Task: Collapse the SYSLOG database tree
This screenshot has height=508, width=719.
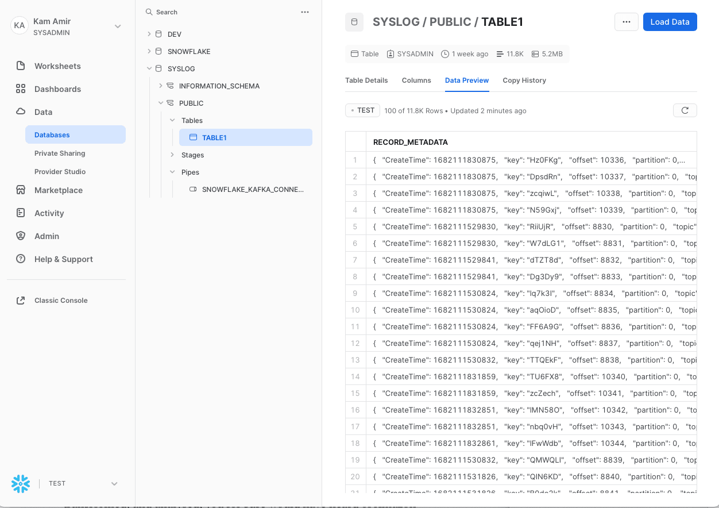Action: (x=149, y=68)
